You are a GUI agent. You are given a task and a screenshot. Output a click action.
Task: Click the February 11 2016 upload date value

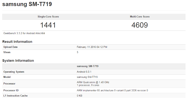coord(92,47)
